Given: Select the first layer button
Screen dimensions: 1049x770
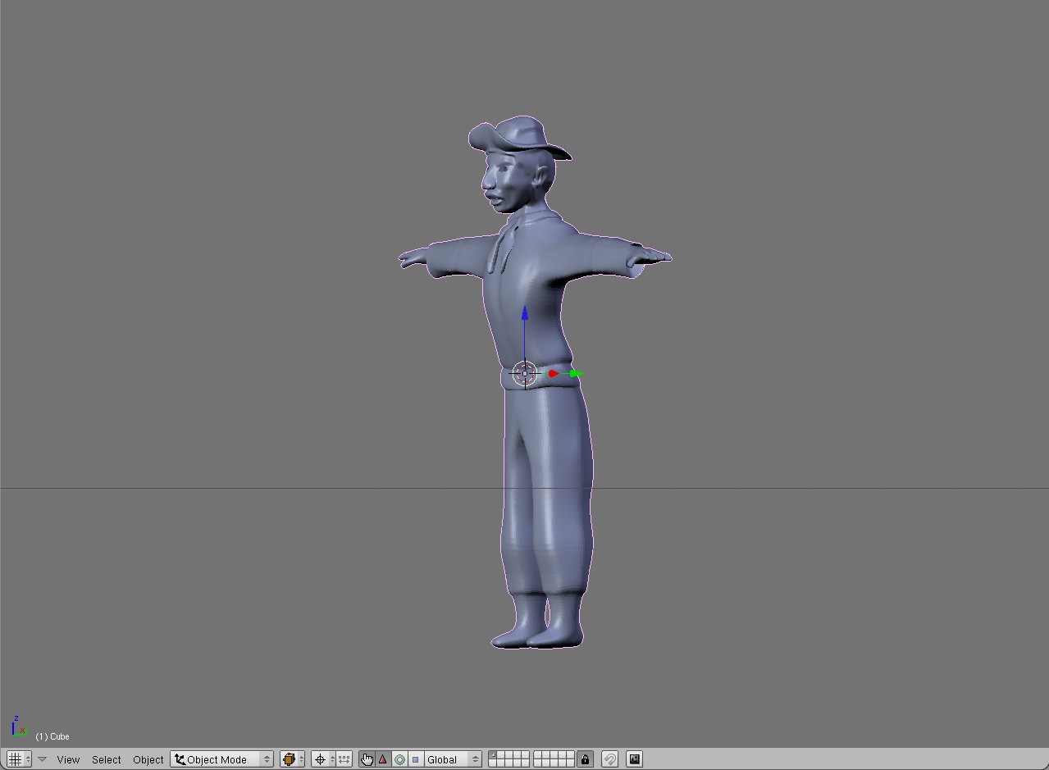Looking at the screenshot, I should click(493, 755).
